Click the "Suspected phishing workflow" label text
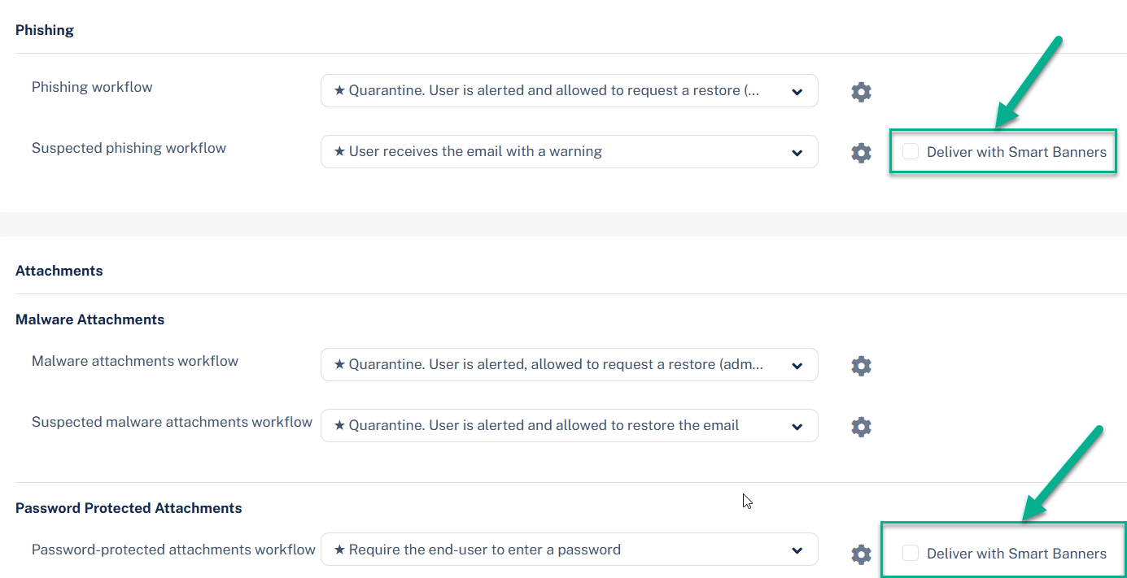Screen dimensions: 1127x578 [129, 148]
